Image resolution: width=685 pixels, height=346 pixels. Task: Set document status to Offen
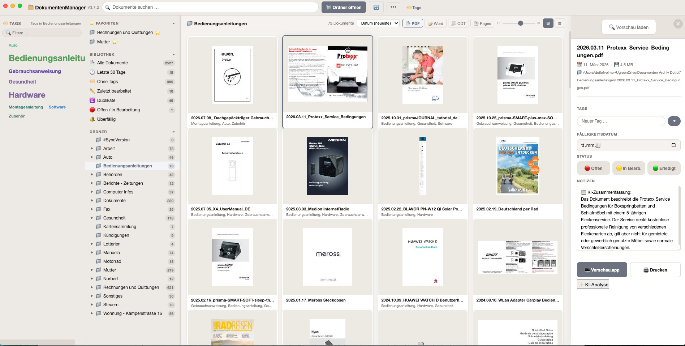(x=594, y=168)
